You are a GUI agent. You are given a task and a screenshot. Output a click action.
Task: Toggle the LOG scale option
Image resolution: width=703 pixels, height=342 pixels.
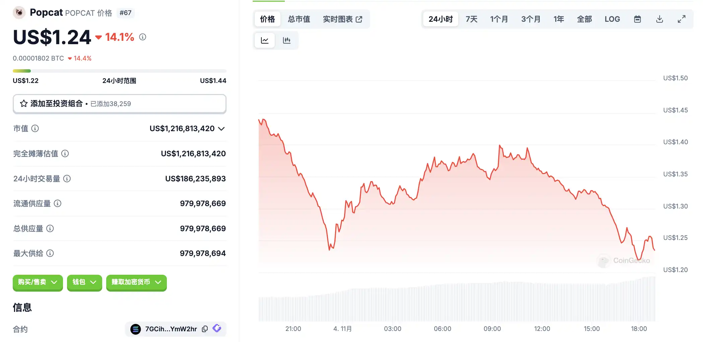[x=612, y=19]
